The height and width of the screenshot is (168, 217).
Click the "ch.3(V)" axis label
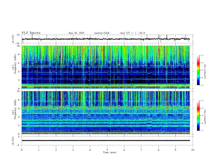13,141
